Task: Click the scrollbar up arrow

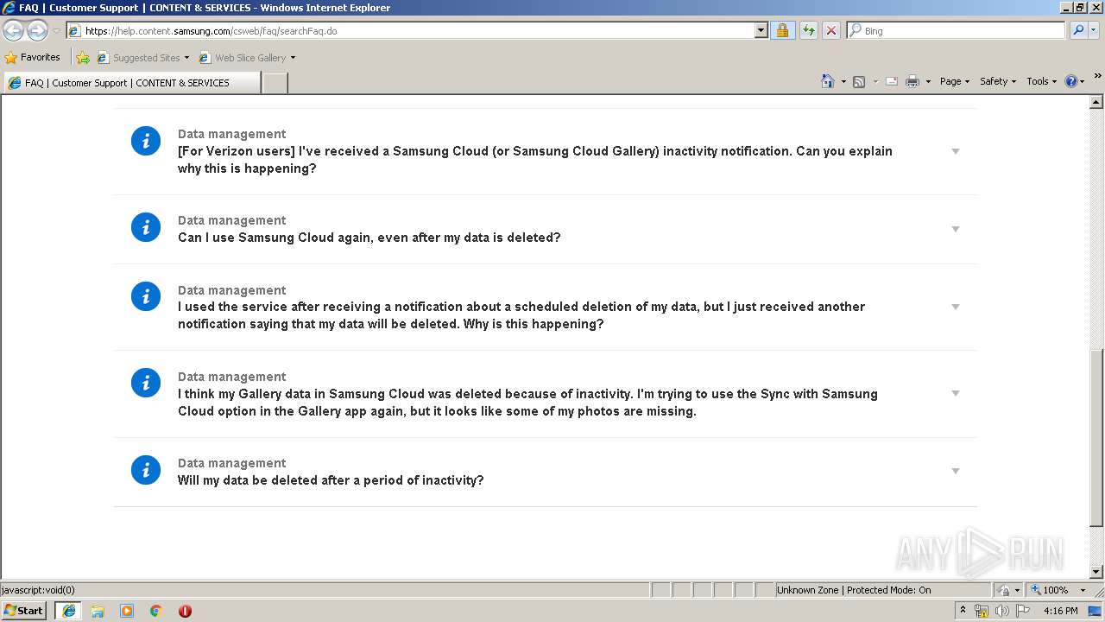Action: click(1096, 102)
